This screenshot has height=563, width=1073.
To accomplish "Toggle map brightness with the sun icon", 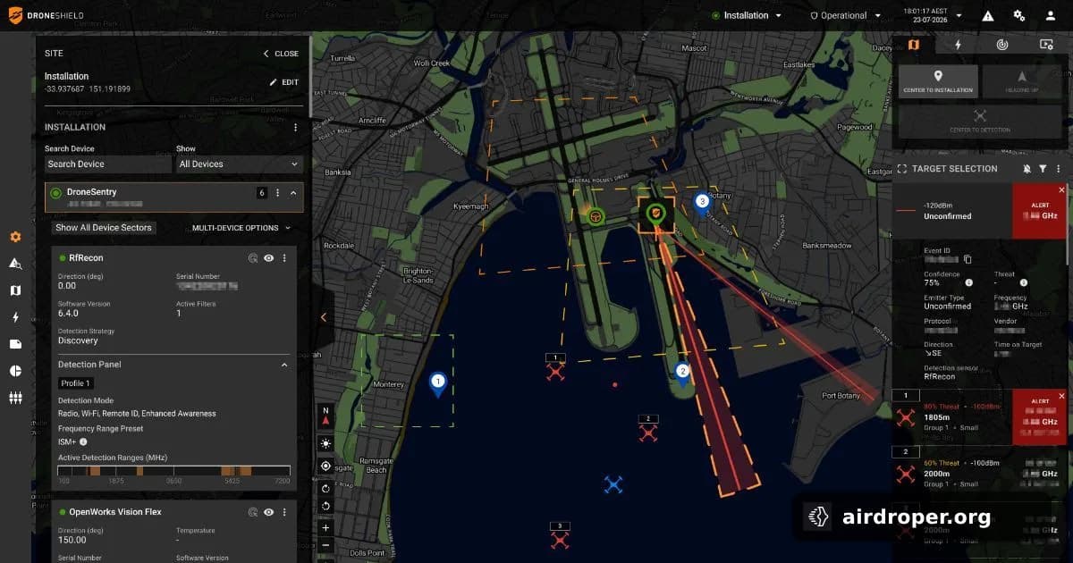I will pos(325,443).
